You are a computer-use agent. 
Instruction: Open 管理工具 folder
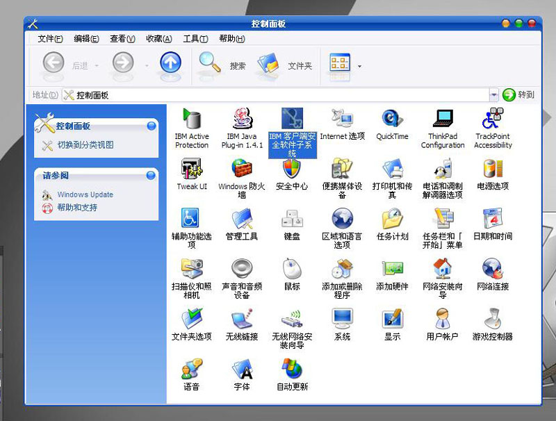click(x=242, y=224)
